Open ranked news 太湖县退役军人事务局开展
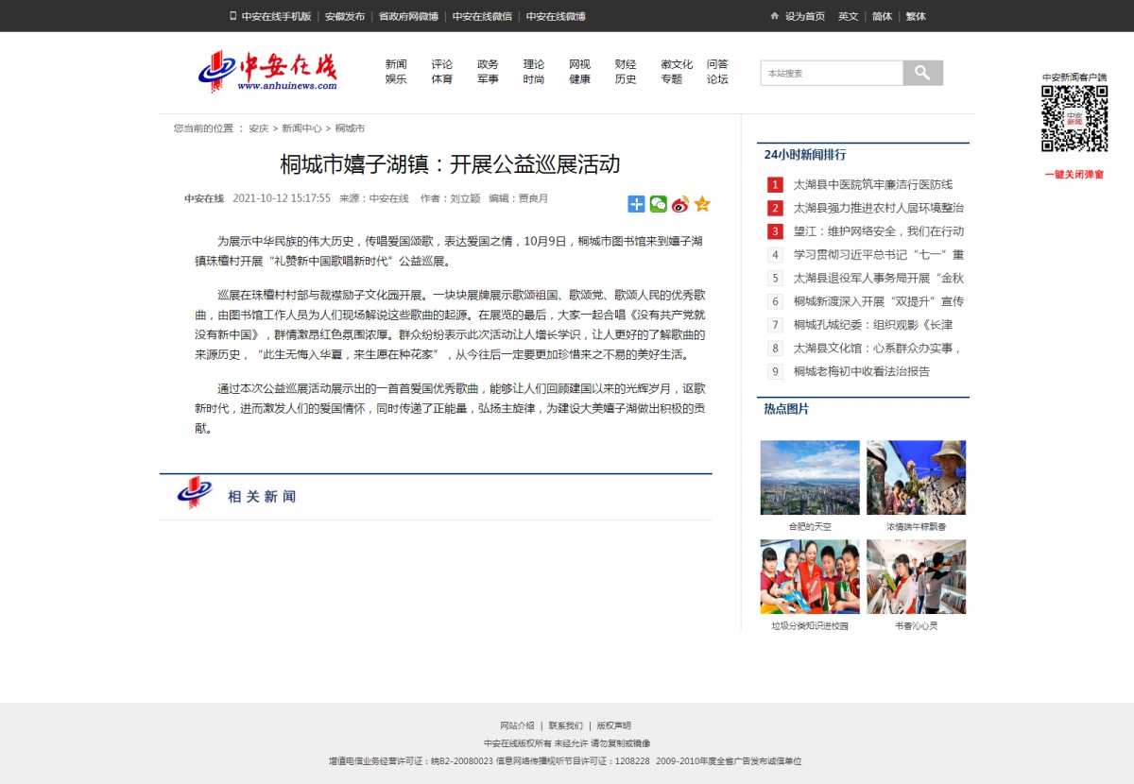 879,278
